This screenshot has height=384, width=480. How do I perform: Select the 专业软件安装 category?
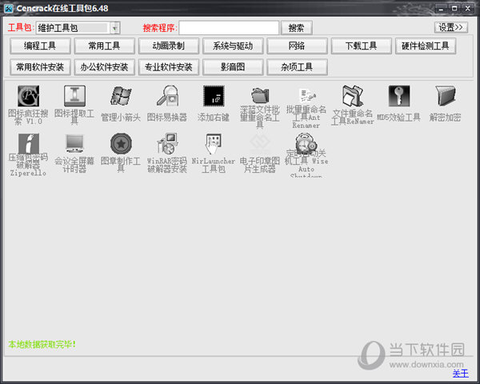tap(169, 67)
